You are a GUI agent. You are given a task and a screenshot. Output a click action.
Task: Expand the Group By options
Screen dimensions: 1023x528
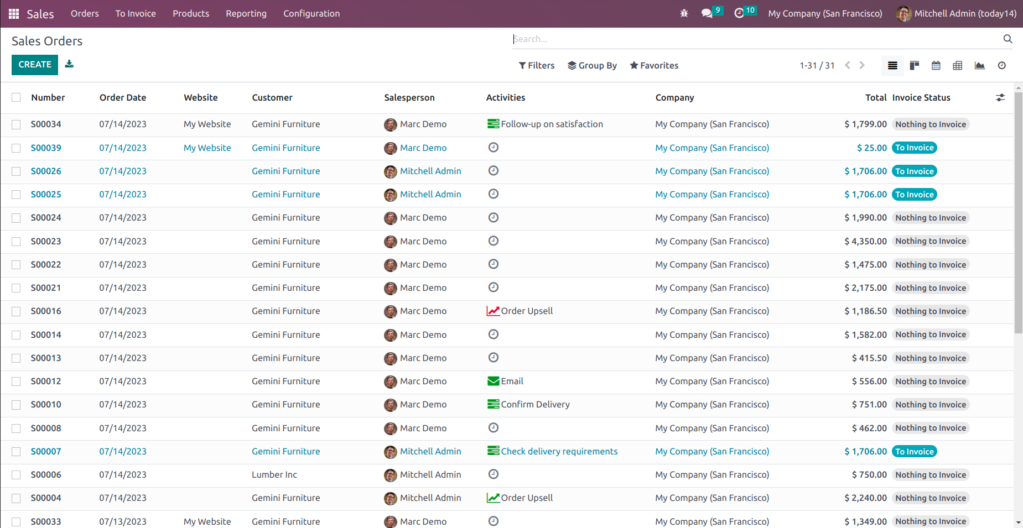click(592, 65)
